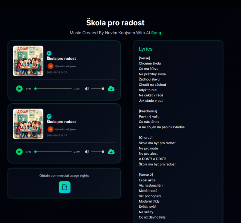The height and width of the screenshot is (223, 241).
Task: Adjust the second track volume slider
Action: (98, 152)
